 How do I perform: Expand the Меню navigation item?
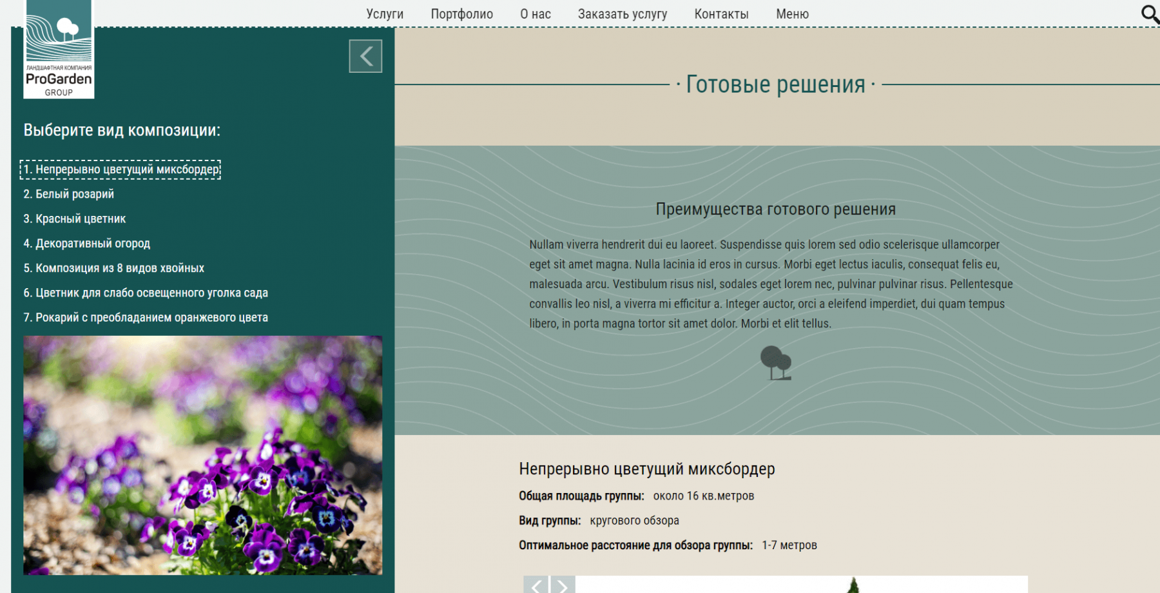(792, 14)
